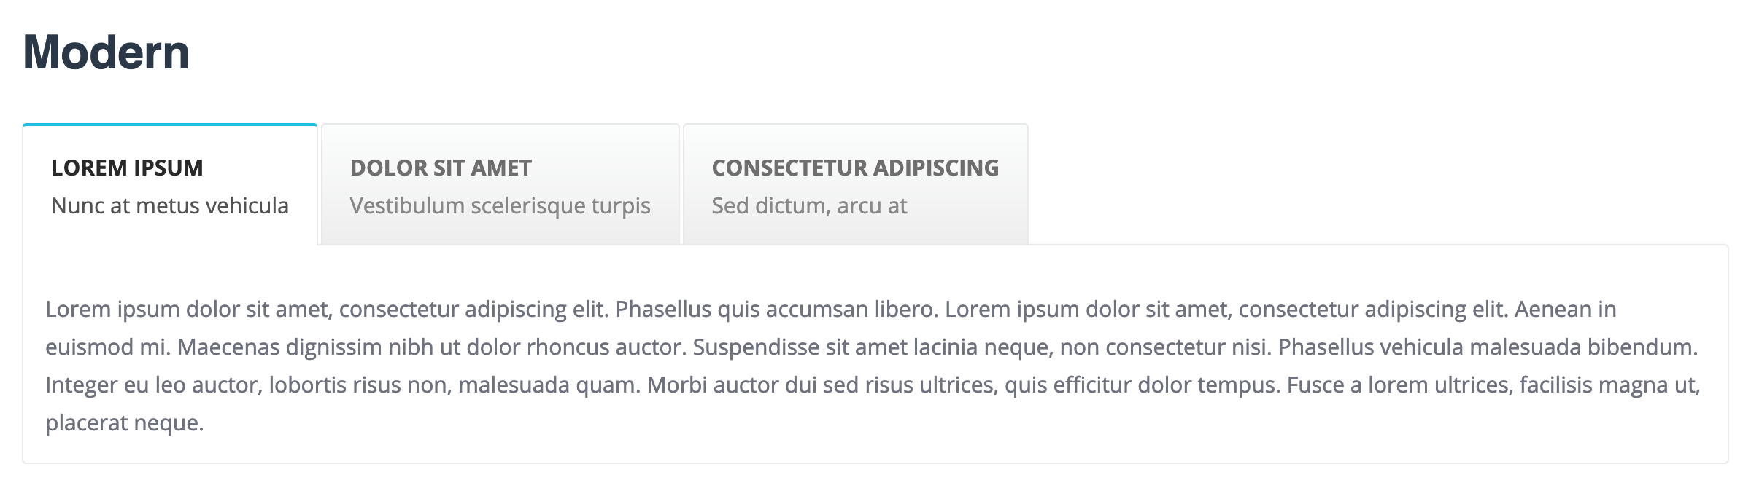Click the 'Modern' heading

[x=107, y=52]
